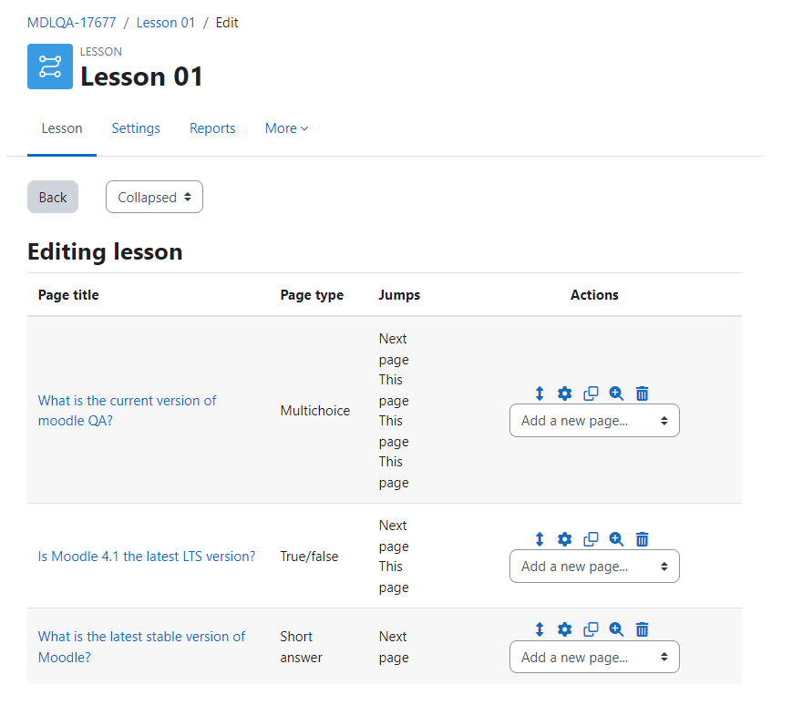Edit the Short answer page via gear
The image size is (792, 705).
click(x=565, y=629)
